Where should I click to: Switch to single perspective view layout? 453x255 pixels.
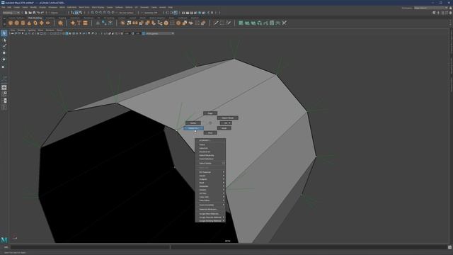pyautogui.click(x=4, y=88)
